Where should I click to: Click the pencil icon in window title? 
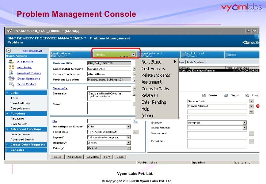(9, 31)
